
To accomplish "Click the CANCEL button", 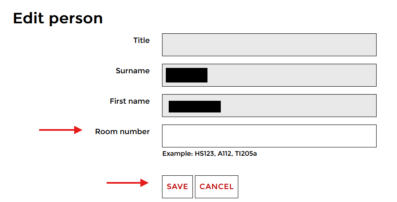I will pos(217,187).
